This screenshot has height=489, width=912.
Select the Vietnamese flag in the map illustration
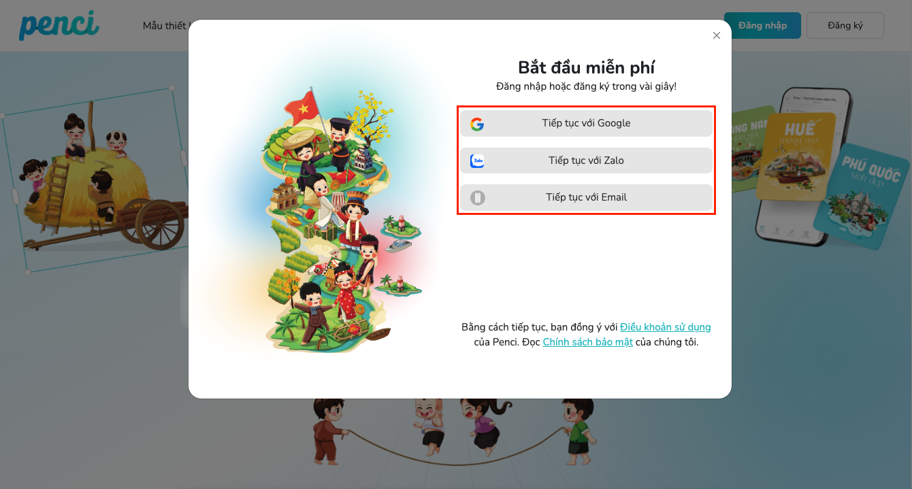302,105
